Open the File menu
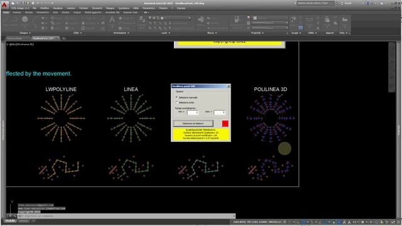The width and height of the screenshot is (402, 226). 34,8
